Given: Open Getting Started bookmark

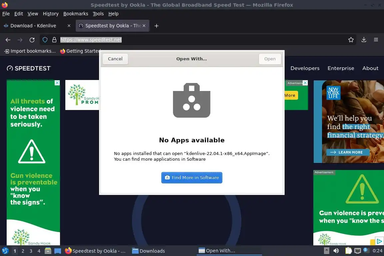Looking at the screenshot, I should click(x=80, y=51).
